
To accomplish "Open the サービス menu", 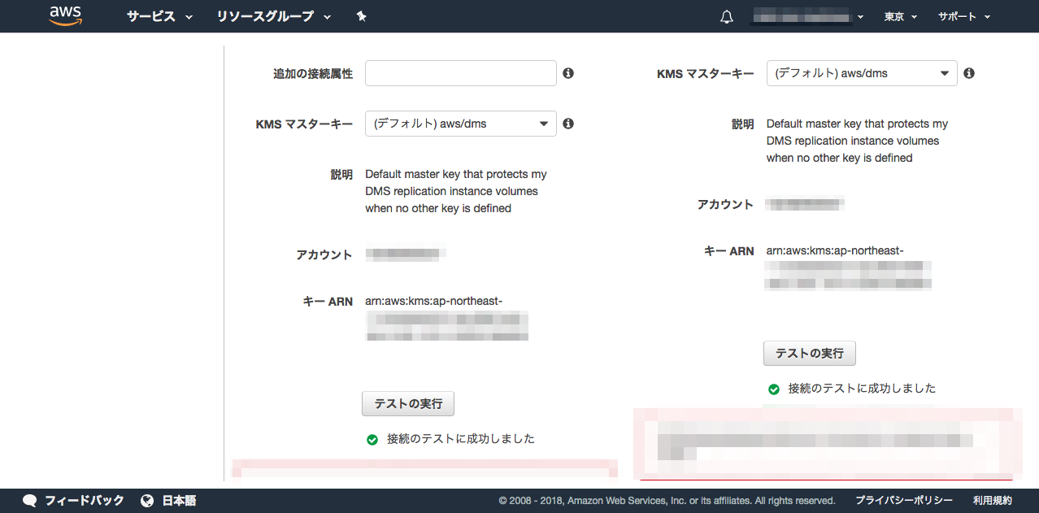I will pos(159,16).
